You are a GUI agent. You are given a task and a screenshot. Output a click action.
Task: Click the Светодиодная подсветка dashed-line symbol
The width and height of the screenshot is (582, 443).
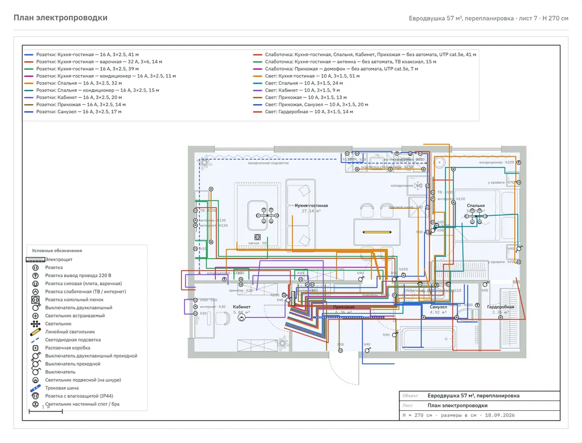click(35, 340)
